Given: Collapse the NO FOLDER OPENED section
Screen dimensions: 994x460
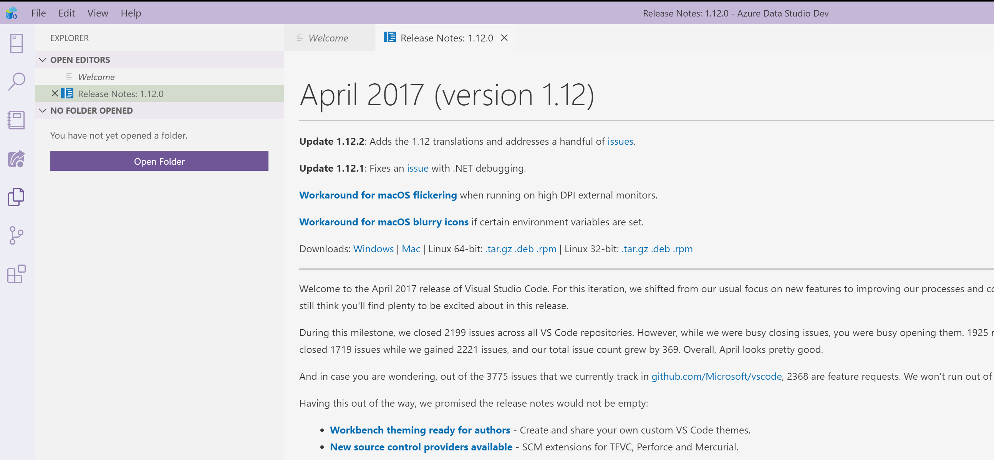Looking at the screenshot, I should click(43, 110).
